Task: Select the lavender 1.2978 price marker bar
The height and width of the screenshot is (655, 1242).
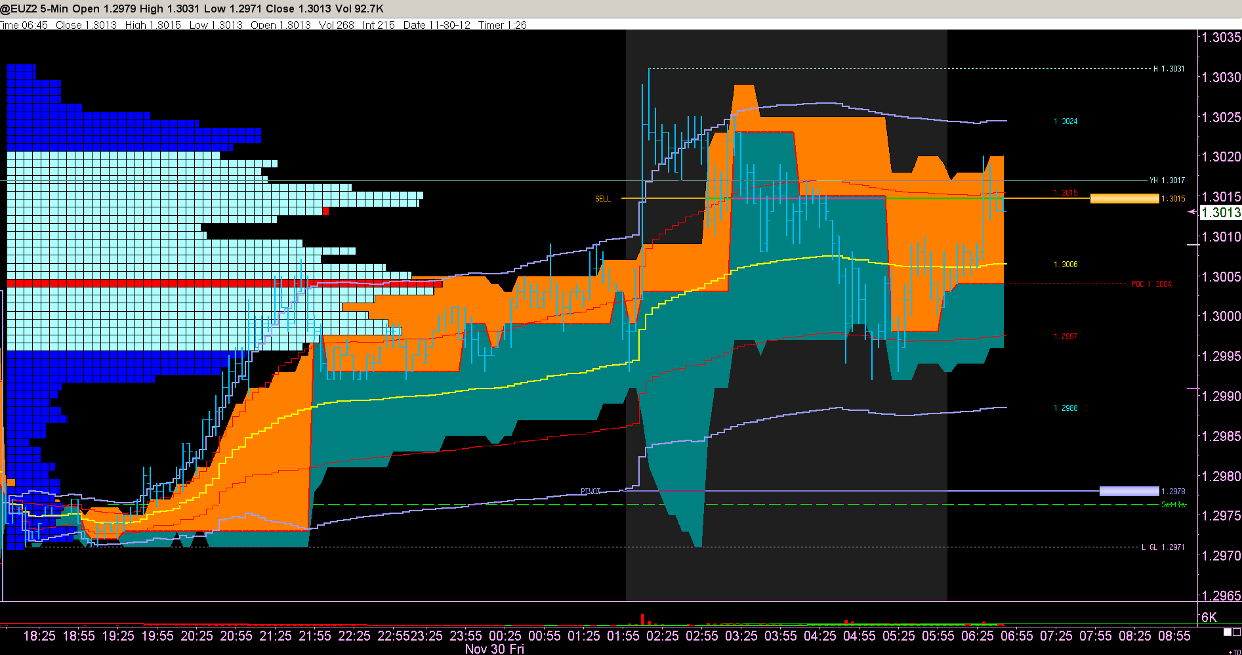Action: point(1129,491)
